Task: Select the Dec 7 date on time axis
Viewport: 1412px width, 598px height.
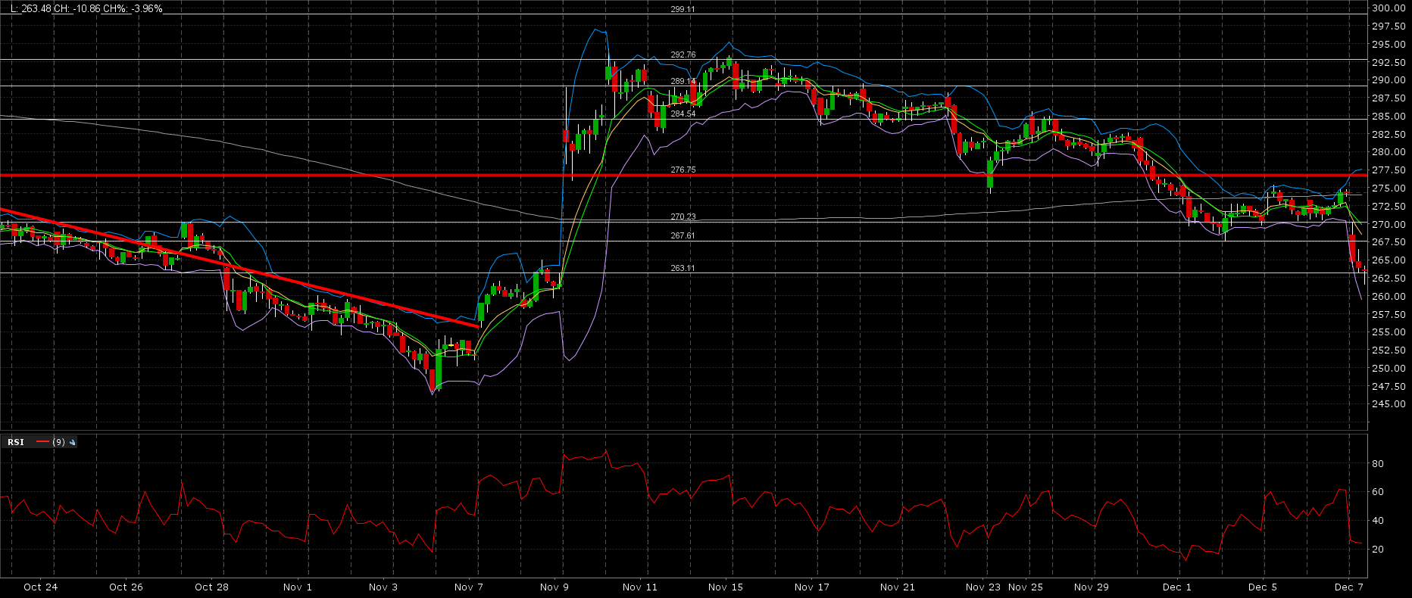Action: pyautogui.click(x=1348, y=587)
